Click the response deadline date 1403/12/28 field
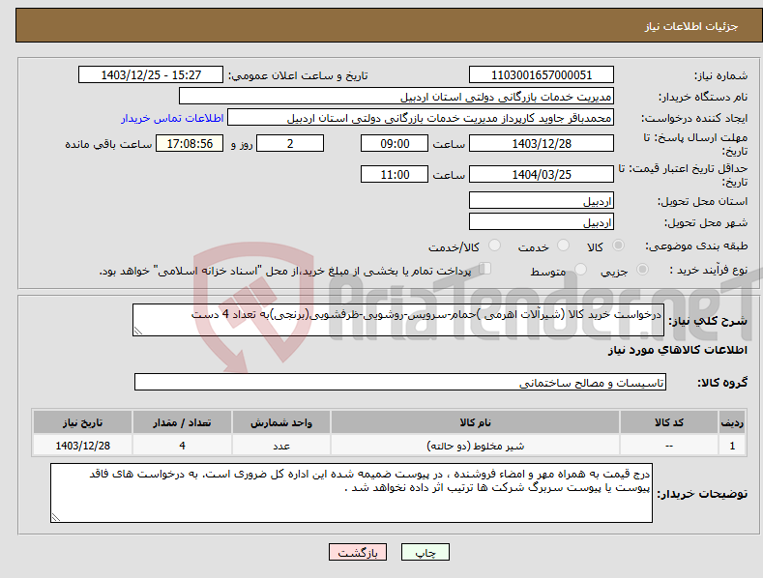The image size is (763, 578). click(542, 143)
